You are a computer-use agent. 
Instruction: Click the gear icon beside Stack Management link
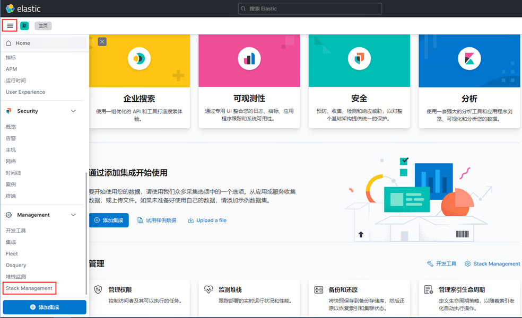pyautogui.click(x=468, y=264)
